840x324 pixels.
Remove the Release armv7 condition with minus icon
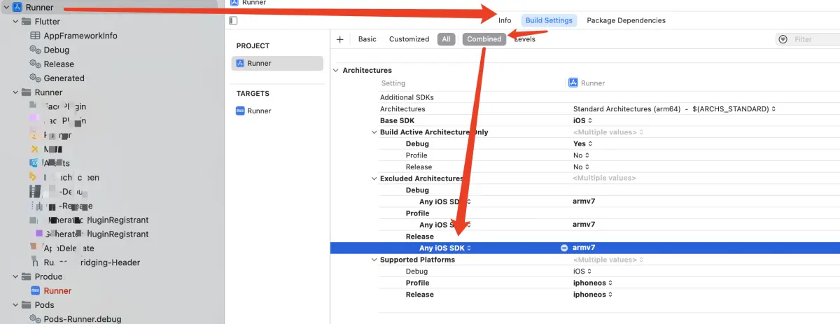(564, 248)
